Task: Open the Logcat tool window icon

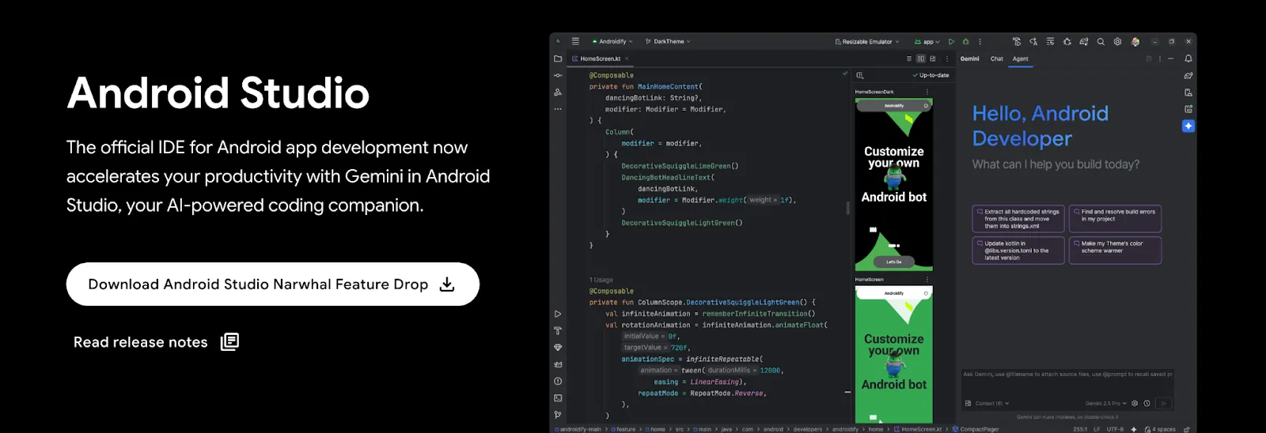Action: [558, 364]
